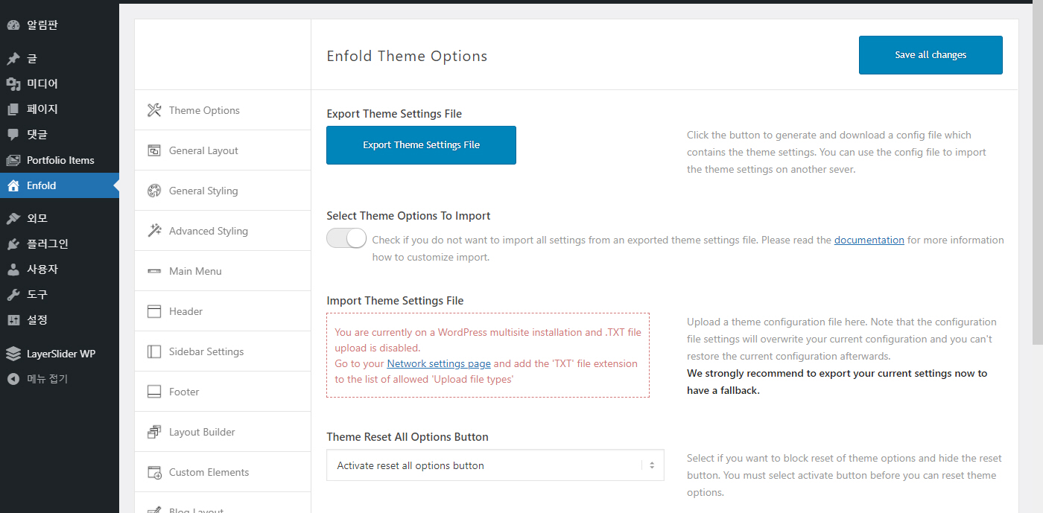Image resolution: width=1043 pixels, height=513 pixels.
Task: Collapse the admin menu via 메뉴 접기
Action: pyautogui.click(x=60, y=379)
